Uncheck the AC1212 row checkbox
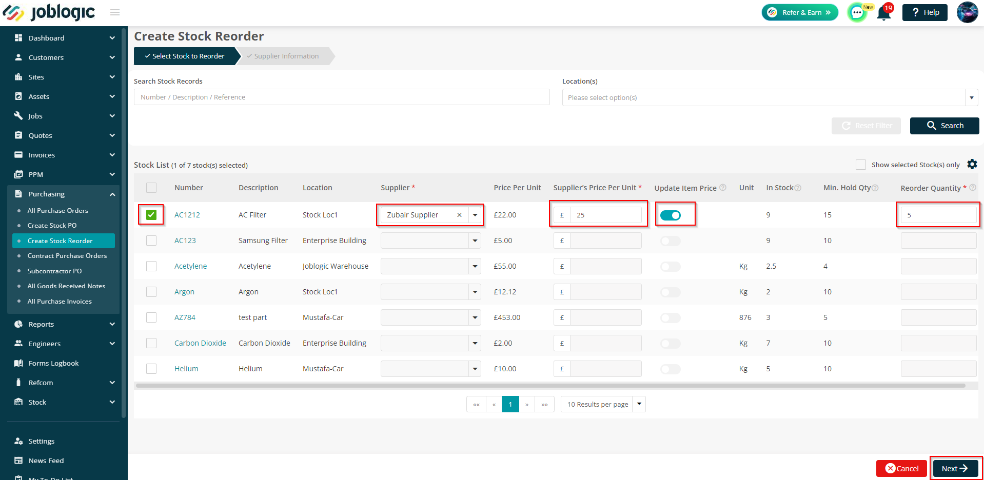Viewport: 984px width, 480px height. (x=151, y=215)
